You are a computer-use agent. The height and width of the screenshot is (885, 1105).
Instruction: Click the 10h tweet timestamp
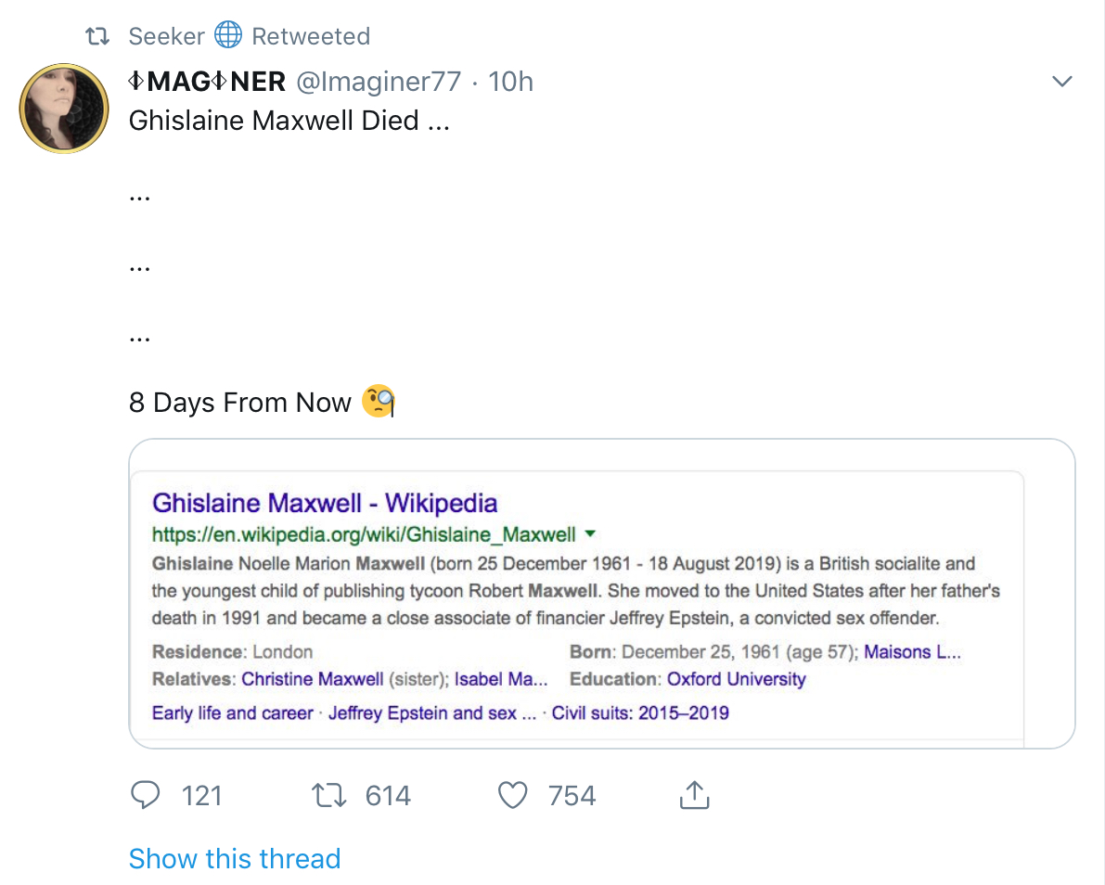click(511, 82)
